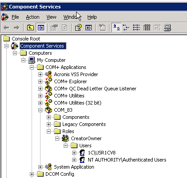Click the COM_83 application icon
This screenshot has height=178, width=187.
click(x=49, y=110)
